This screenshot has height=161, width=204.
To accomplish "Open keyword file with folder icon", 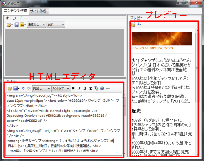I will pos(9,25).
